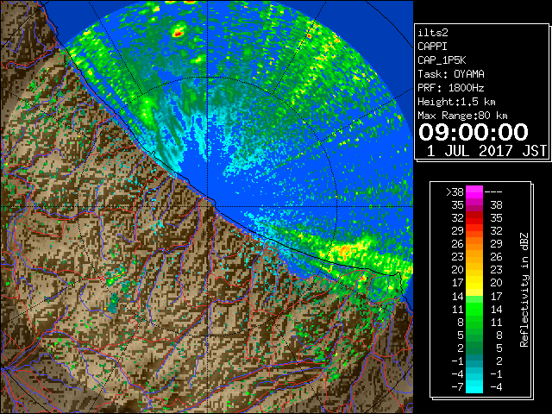Screen dimensions: 552x414
Task: Click the '>38' legend label
Action: click(x=455, y=192)
